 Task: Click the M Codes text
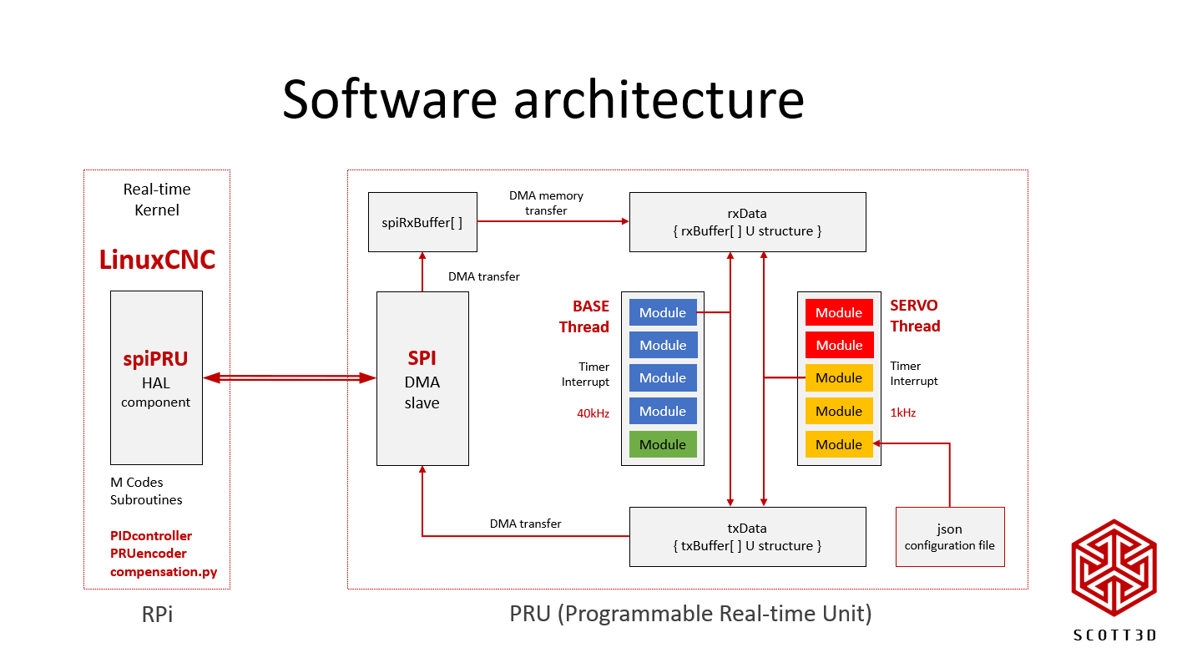tap(137, 483)
